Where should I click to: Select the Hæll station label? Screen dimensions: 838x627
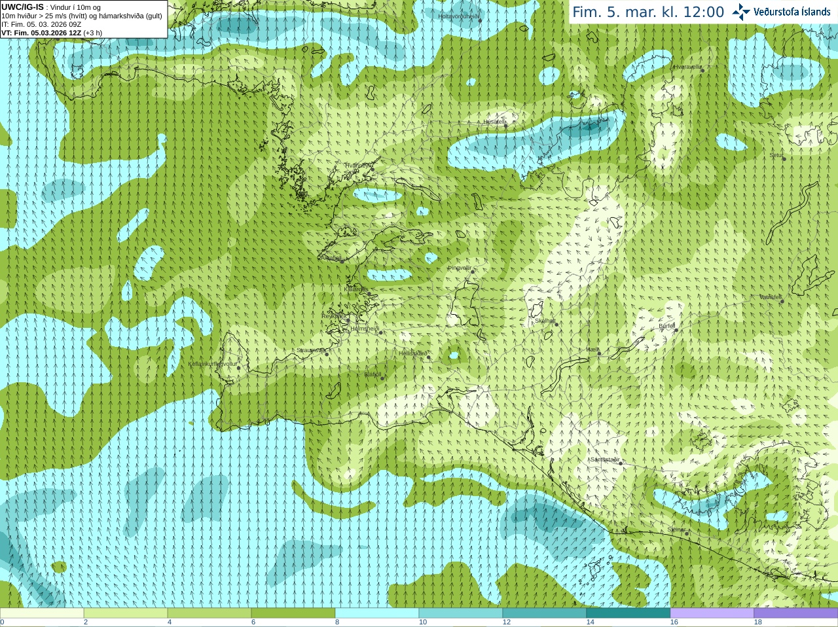point(592,349)
